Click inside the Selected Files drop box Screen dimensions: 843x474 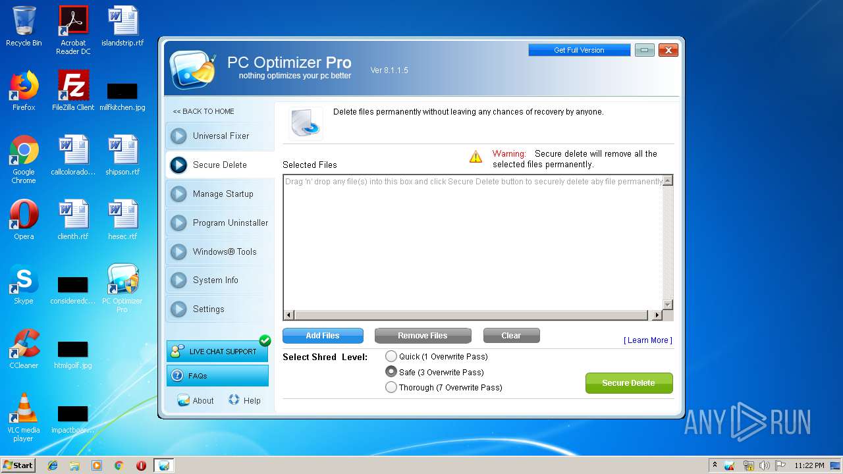473,242
